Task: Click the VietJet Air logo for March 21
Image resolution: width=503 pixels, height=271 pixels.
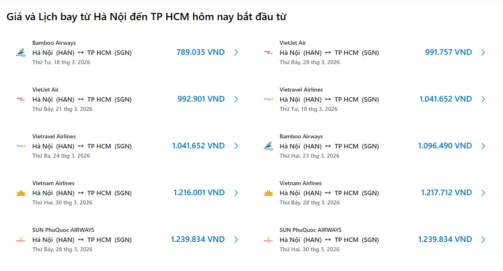Action: click(21, 99)
